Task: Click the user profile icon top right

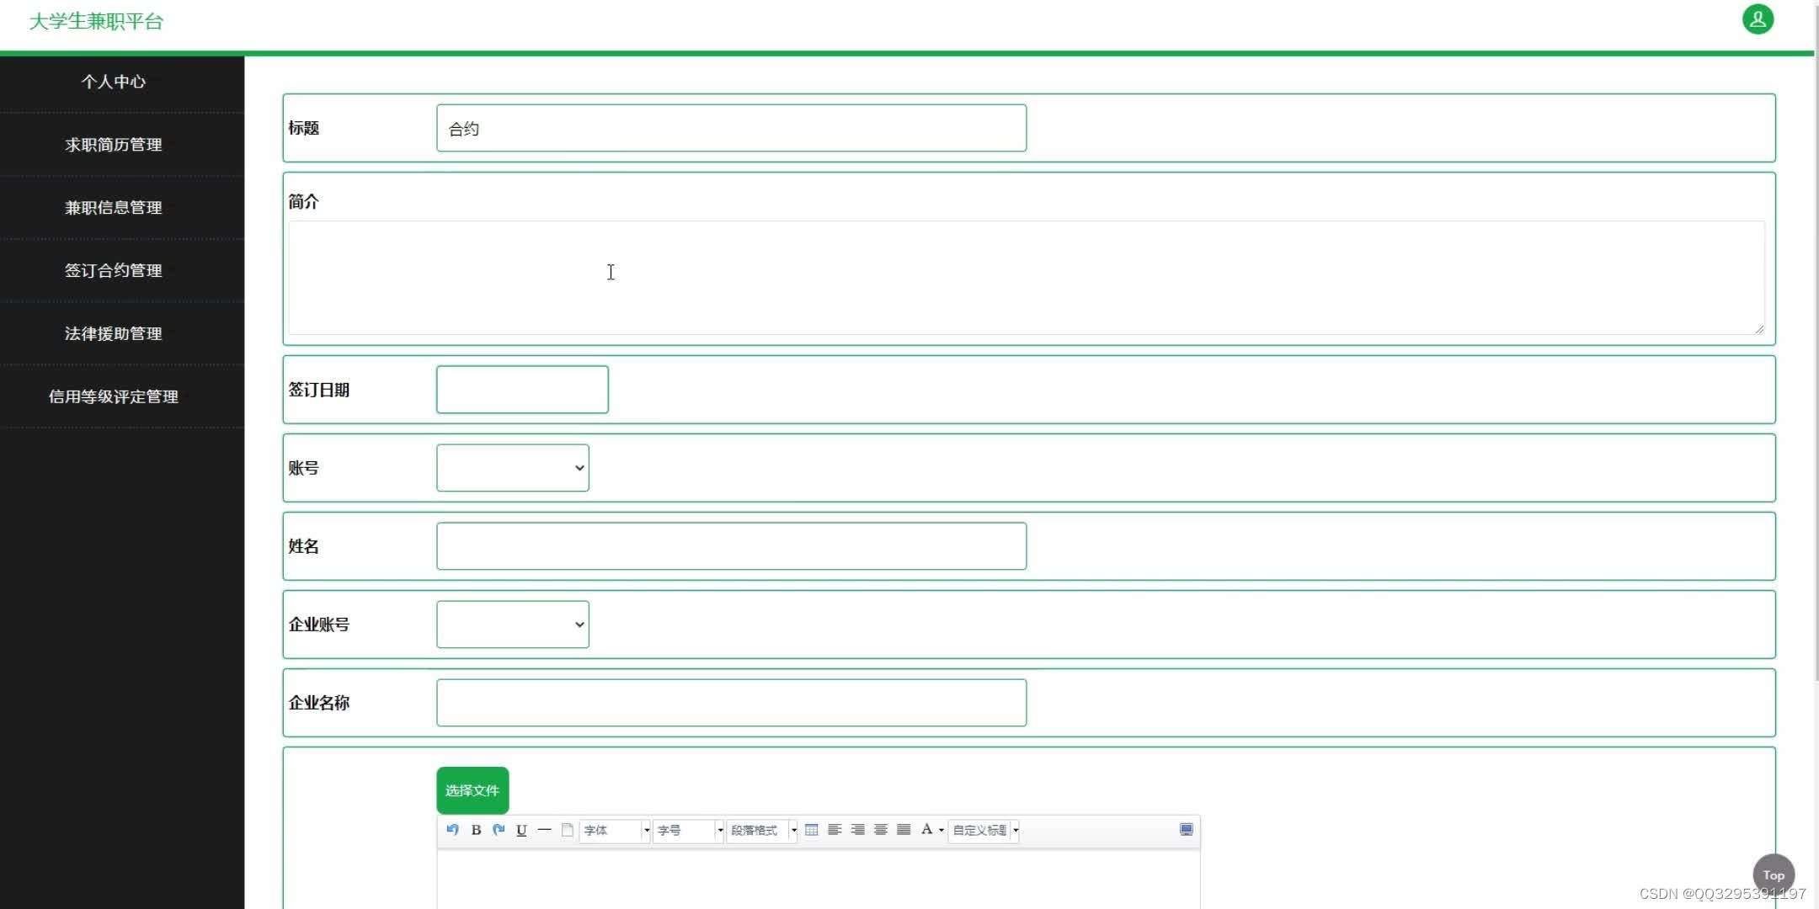Action: pos(1758,19)
